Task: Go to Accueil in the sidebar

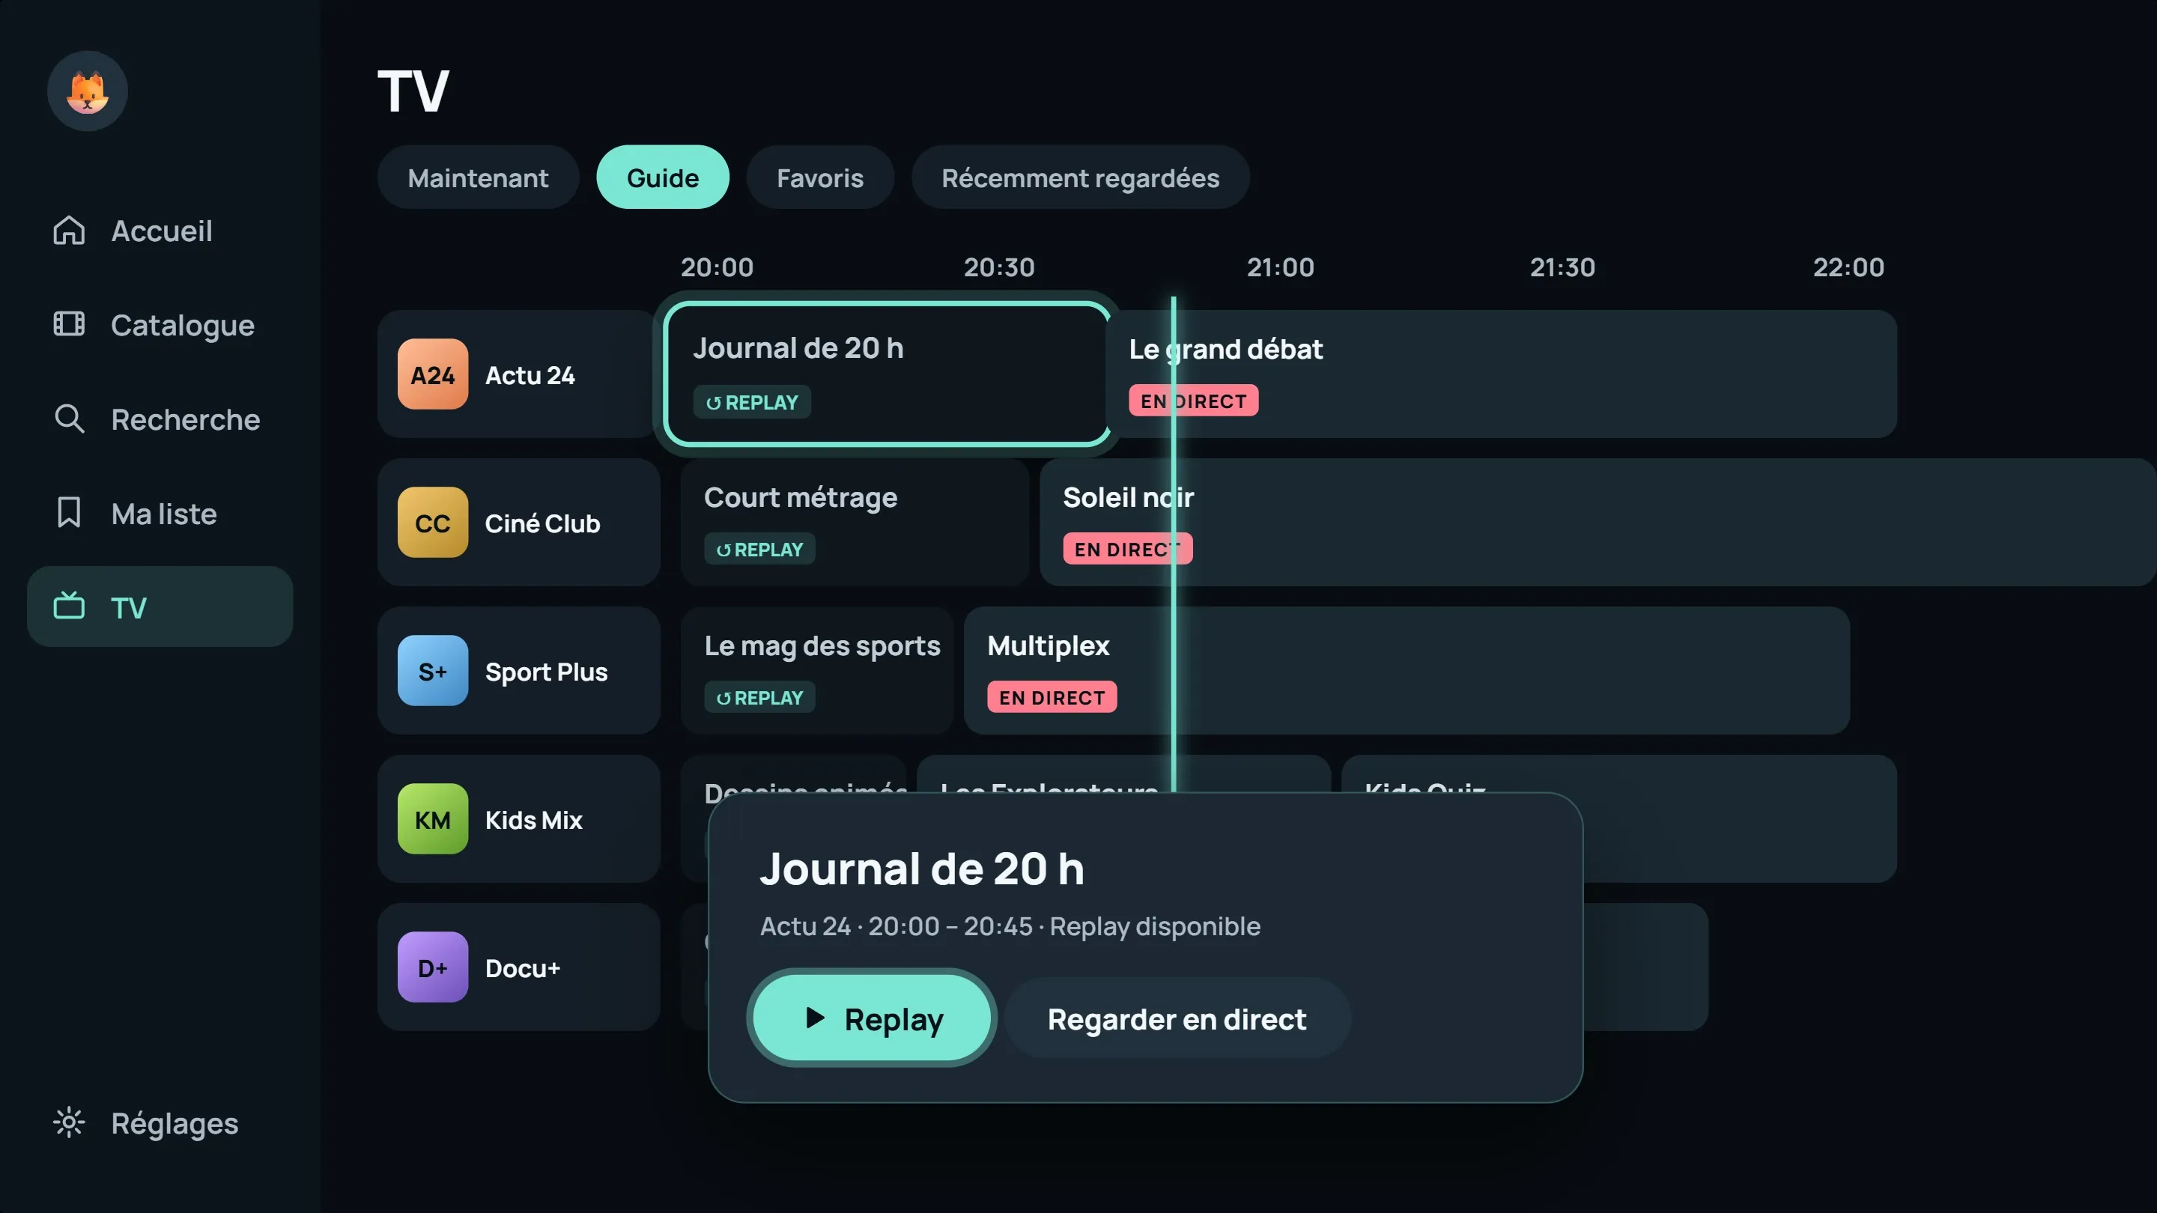Action: [x=159, y=230]
